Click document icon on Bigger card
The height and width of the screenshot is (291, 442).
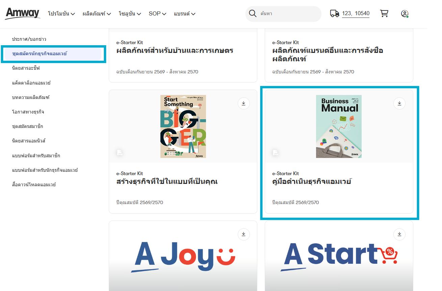click(120, 153)
